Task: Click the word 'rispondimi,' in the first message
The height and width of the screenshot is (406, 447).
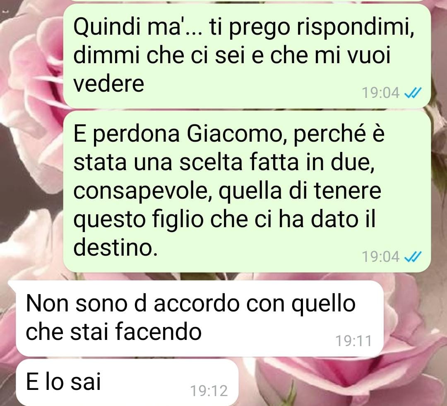Action: (355, 28)
